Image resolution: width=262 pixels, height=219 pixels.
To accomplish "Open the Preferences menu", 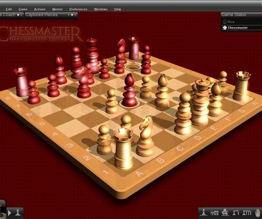I will pyautogui.click(x=78, y=9).
